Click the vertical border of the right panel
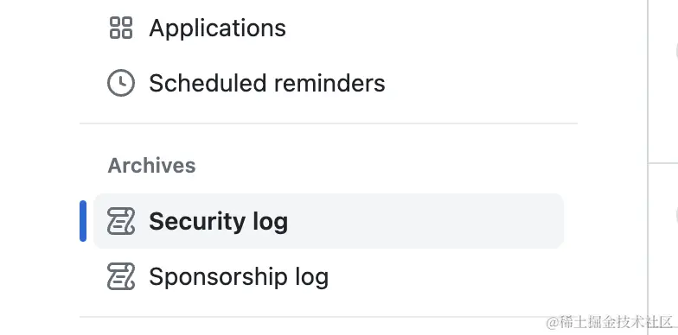Screen dimensions: 678x335 (x=648, y=167)
